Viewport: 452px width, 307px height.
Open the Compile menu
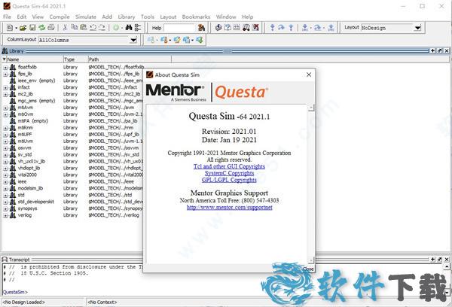pos(60,17)
